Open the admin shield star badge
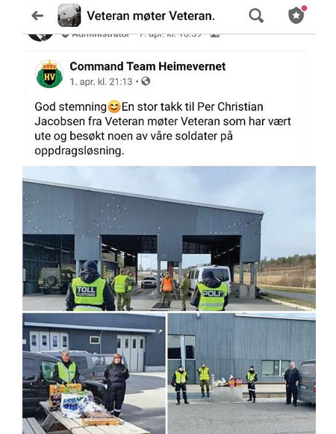The height and width of the screenshot is (434, 336). [x=296, y=16]
